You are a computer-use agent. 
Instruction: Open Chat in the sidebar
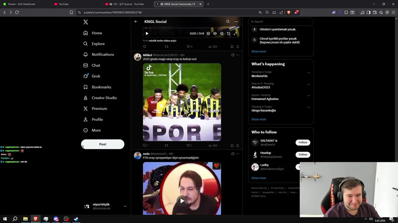(x=92, y=65)
